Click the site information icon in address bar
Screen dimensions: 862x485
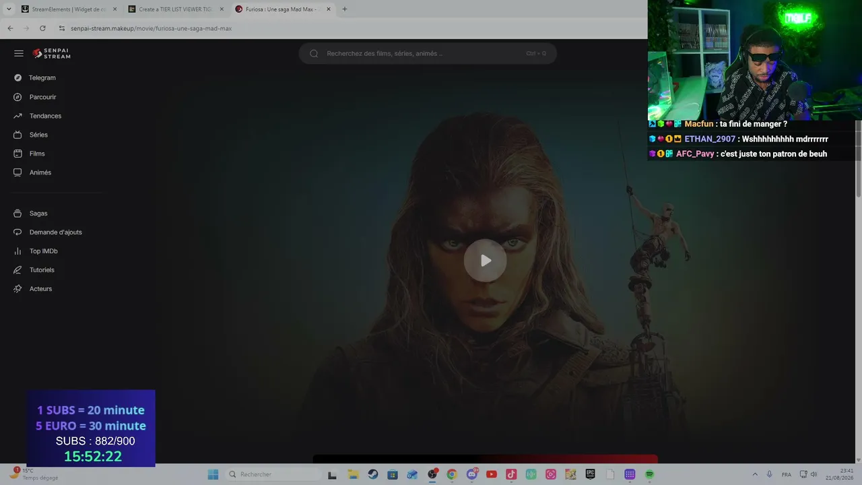click(x=62, y=28)
